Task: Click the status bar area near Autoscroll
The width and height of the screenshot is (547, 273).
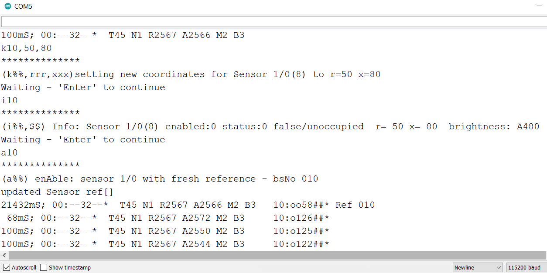Action: click(x=20, y=267)
